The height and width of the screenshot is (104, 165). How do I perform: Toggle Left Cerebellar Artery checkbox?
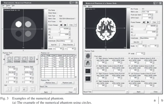(x=129, y=81)
